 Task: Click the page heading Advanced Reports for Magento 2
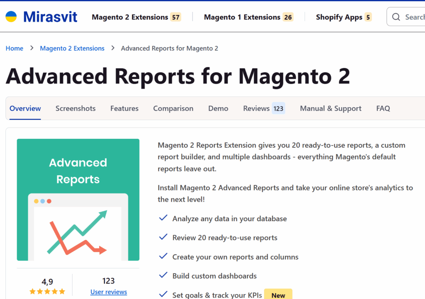click(178, 76)
